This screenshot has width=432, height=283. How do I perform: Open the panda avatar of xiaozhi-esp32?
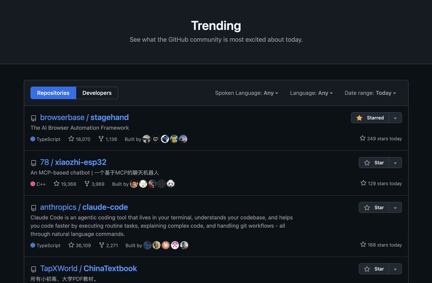point(171,184)
